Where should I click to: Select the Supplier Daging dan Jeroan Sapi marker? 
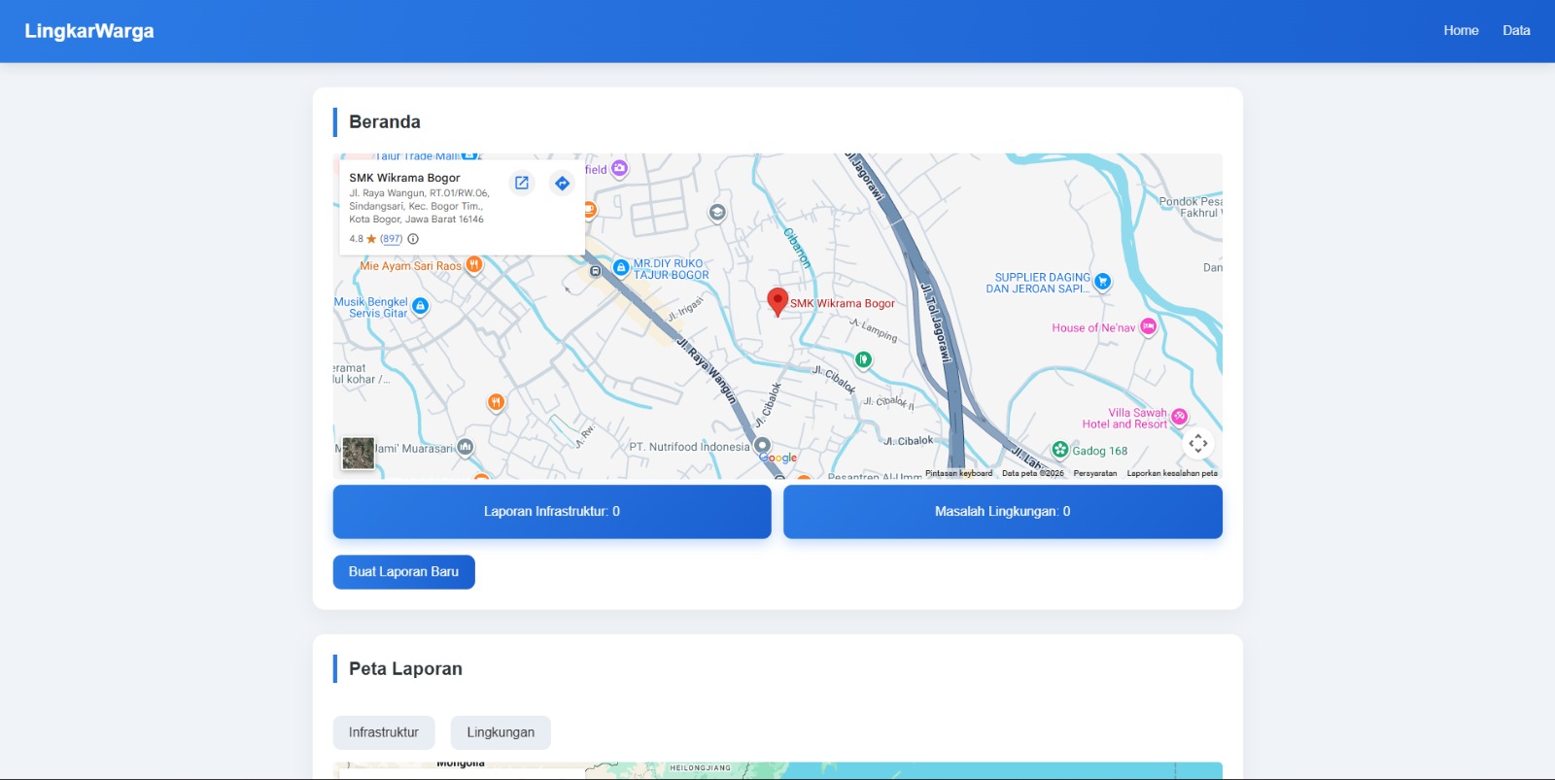coord(1102,282)
